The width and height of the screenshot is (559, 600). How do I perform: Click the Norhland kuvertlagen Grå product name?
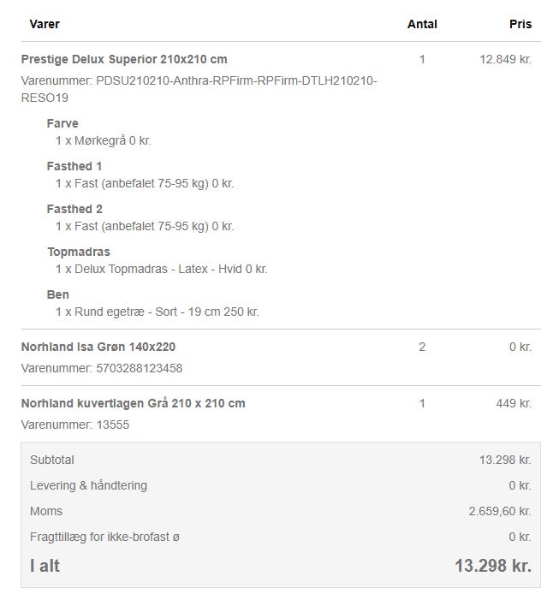point(133,403)
